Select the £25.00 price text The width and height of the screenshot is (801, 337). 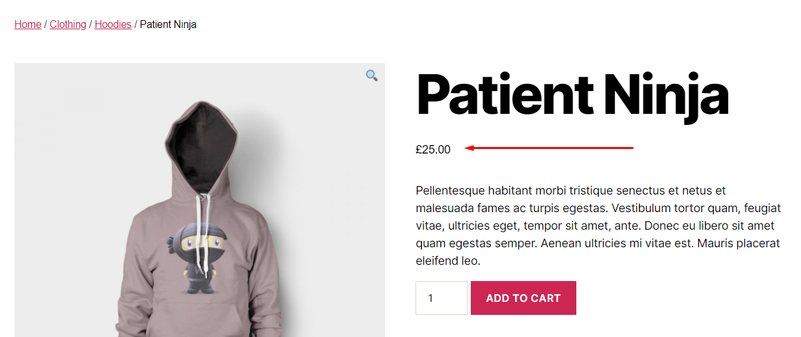pyautogui.click(x=433, y=150)
